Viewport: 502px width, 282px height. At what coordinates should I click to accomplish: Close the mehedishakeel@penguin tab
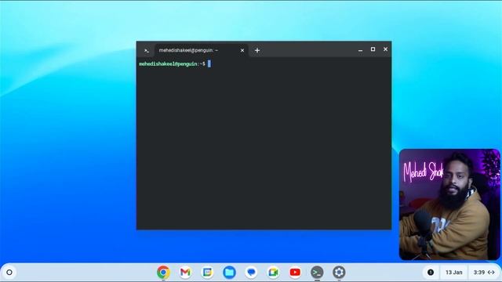(242, 50)
